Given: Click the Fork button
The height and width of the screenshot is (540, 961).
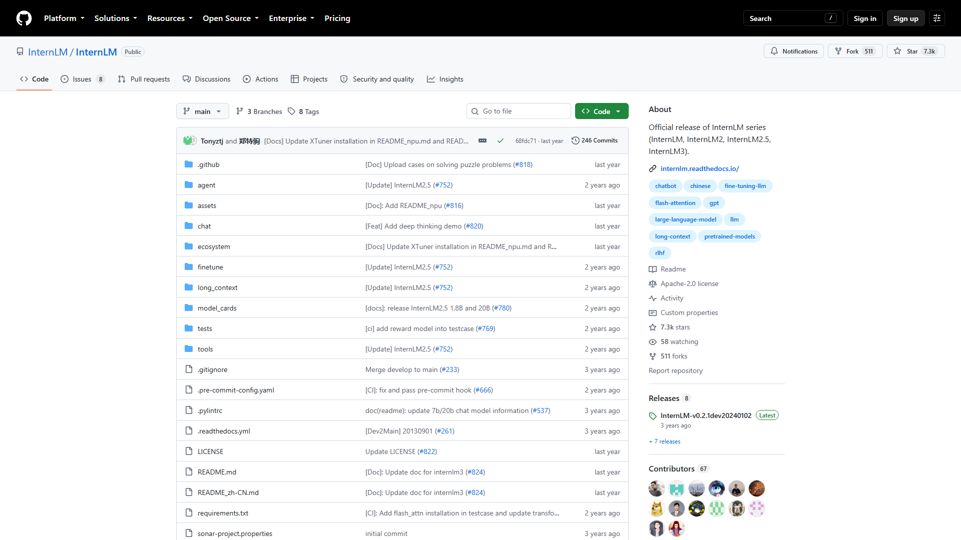Looking at the screenshot, I should [855, 51].
